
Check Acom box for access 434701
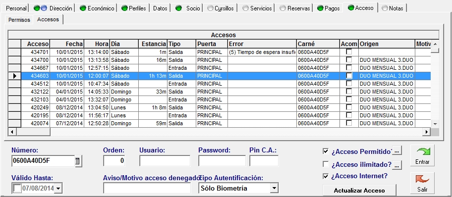coord(349,52)
